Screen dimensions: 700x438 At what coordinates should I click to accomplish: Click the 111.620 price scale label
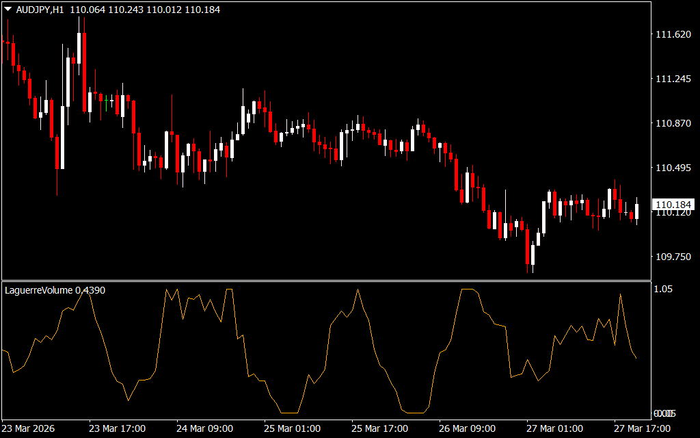point(673,35)
